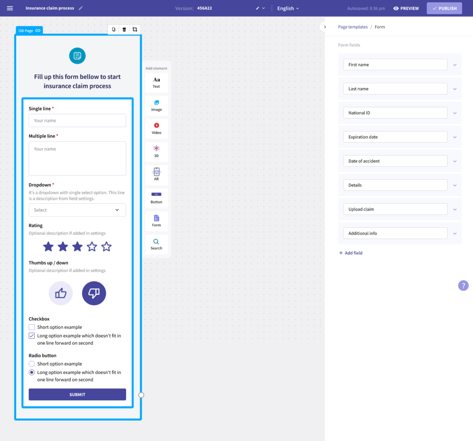Navigate to Page templates breadcrumb

coord(352,27)
